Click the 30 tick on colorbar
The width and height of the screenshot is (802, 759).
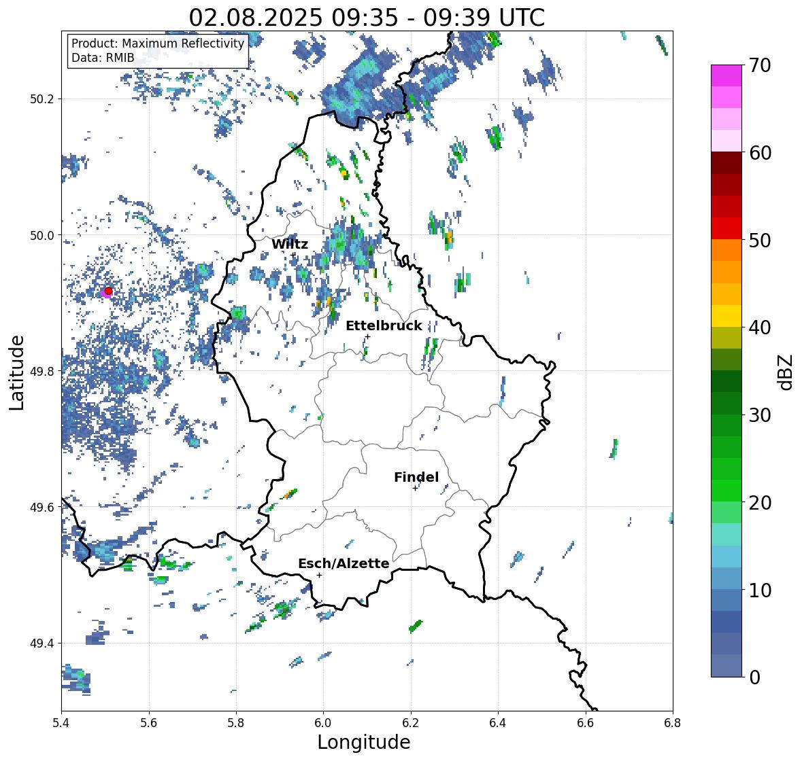point(760,415)
